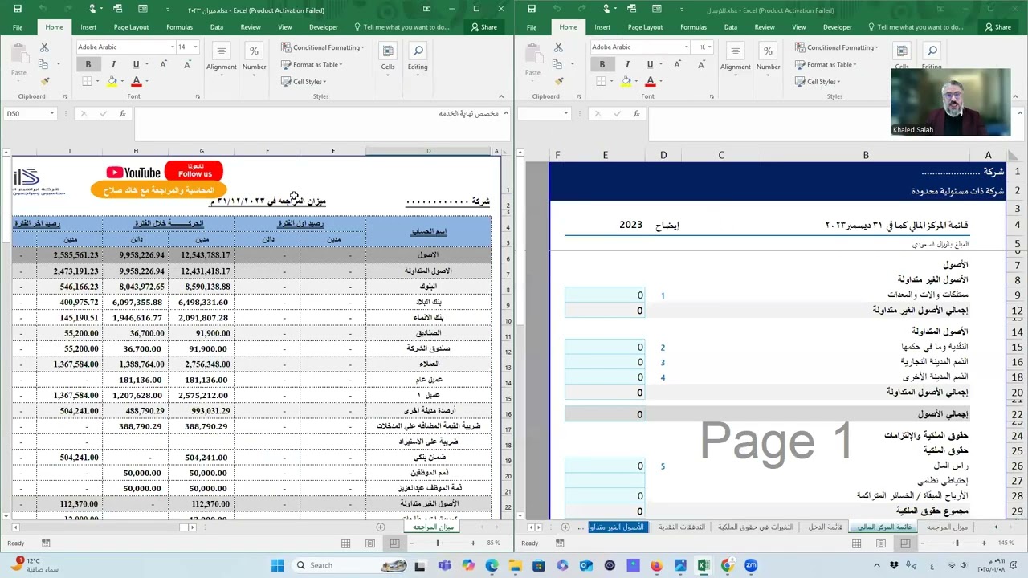Open Conditional Formatting in right window
Image resolution: width=1028 pixels, height=578 pixels.
click(x=836, y=47)
